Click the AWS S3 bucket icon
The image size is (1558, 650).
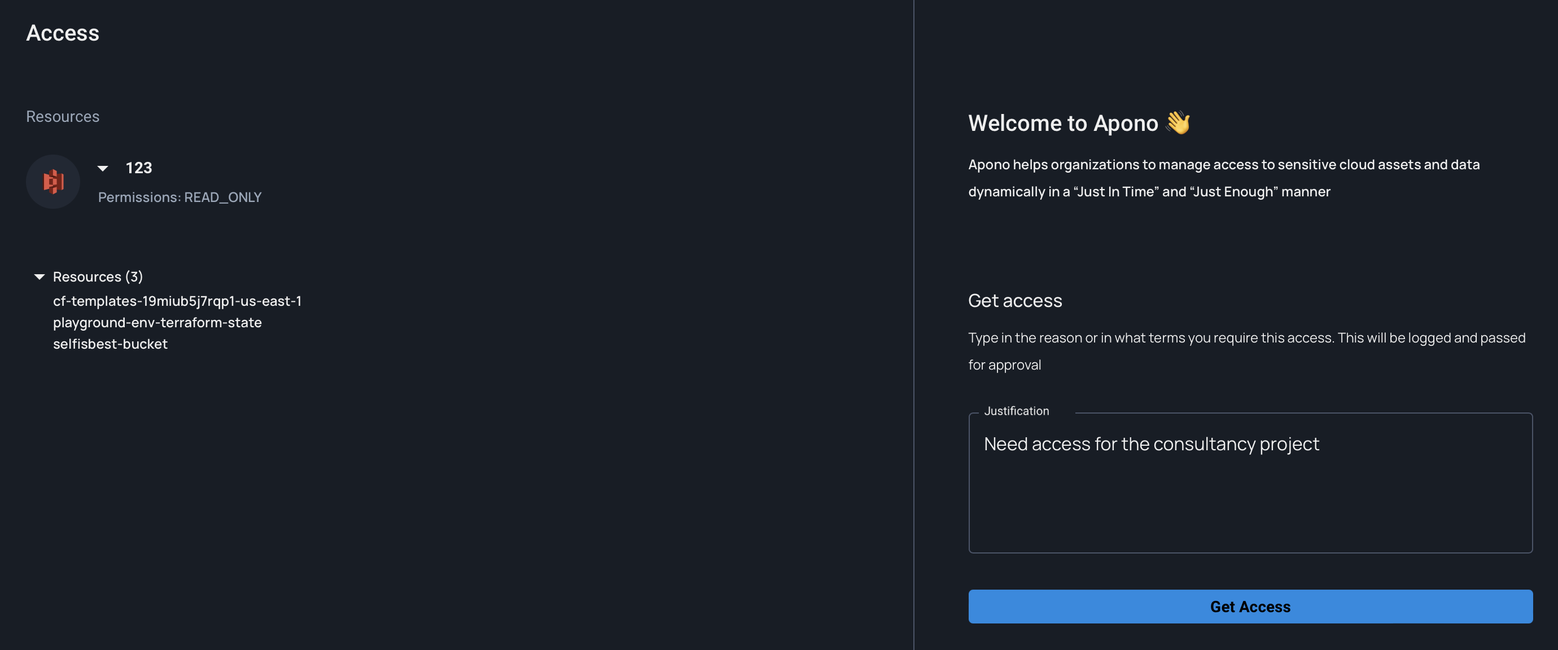53,181
